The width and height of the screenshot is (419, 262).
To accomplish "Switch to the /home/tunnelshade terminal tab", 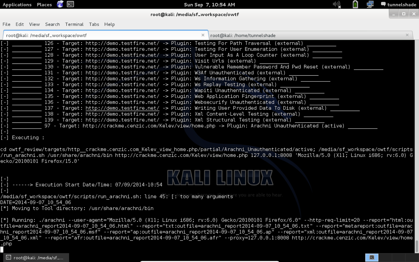I will tap(311, 35).
